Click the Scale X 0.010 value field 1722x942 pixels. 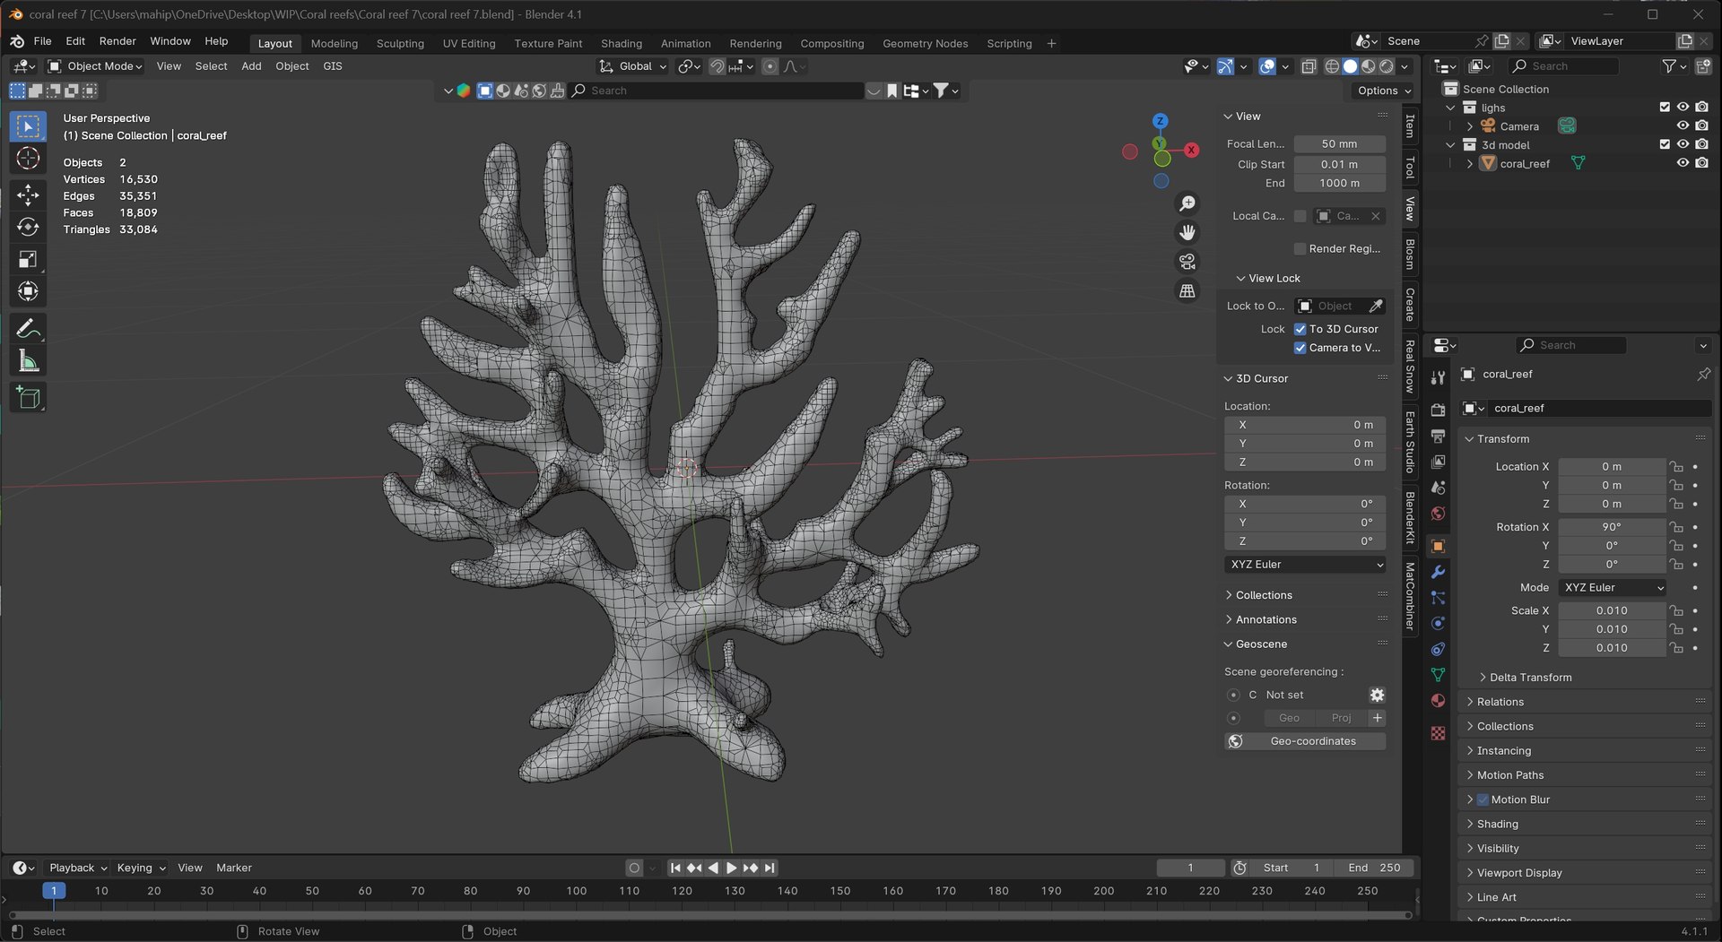1611,610
